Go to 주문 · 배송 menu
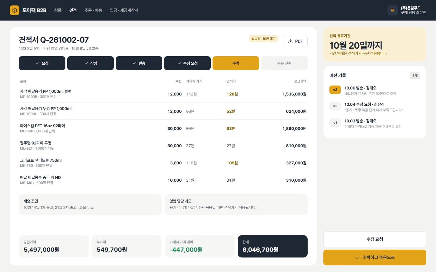The width and height of the screenshot is (436, 272). pos(93,10)
